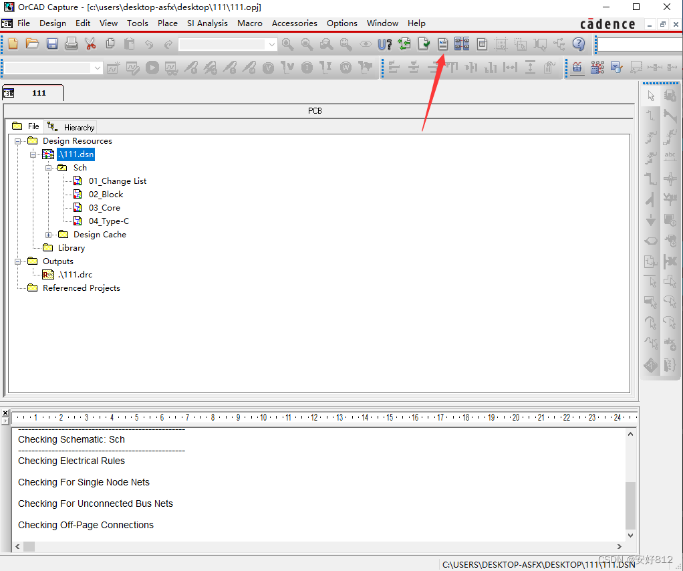Click the Print toolbar icon
Screen dimensions: 683x571
(x=71, y=43)
